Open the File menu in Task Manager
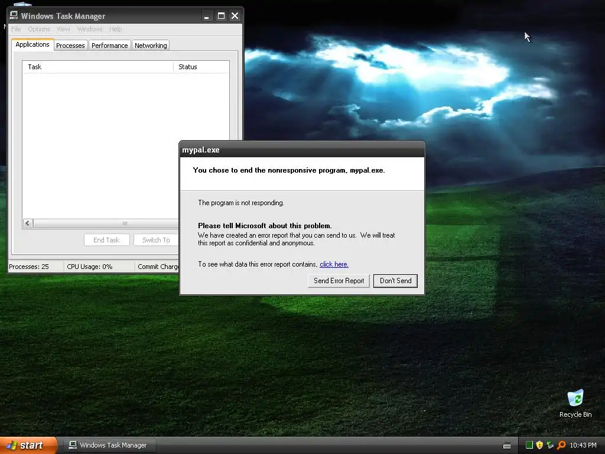The height and width of the screenshot is (454, 605). (16, 29)
